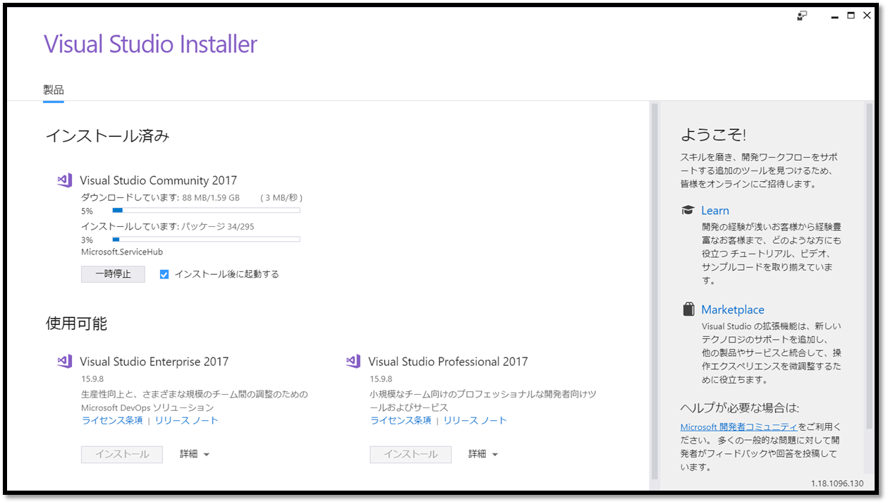
Task: Open ライセンス条項 link under Professional 2017
Action: 401,421
